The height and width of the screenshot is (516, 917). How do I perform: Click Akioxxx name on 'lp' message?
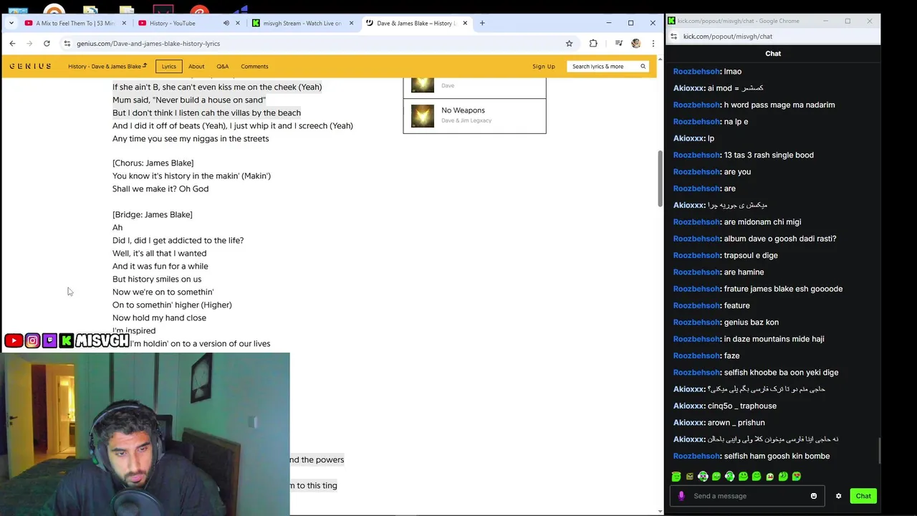tap(689, 138)
